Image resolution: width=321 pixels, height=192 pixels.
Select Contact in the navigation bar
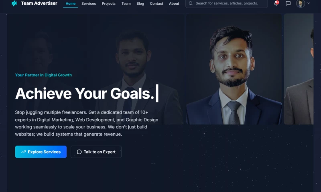[x=156, y=4]
